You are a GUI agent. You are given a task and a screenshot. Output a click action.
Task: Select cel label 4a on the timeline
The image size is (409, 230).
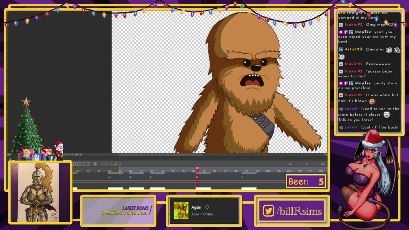197,177
